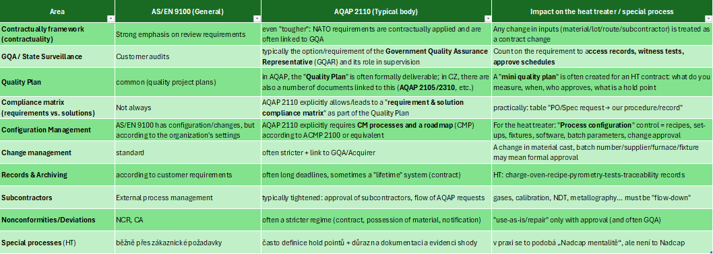
Task: Click the Customer audits cell
Action: (x=188, y=56)
